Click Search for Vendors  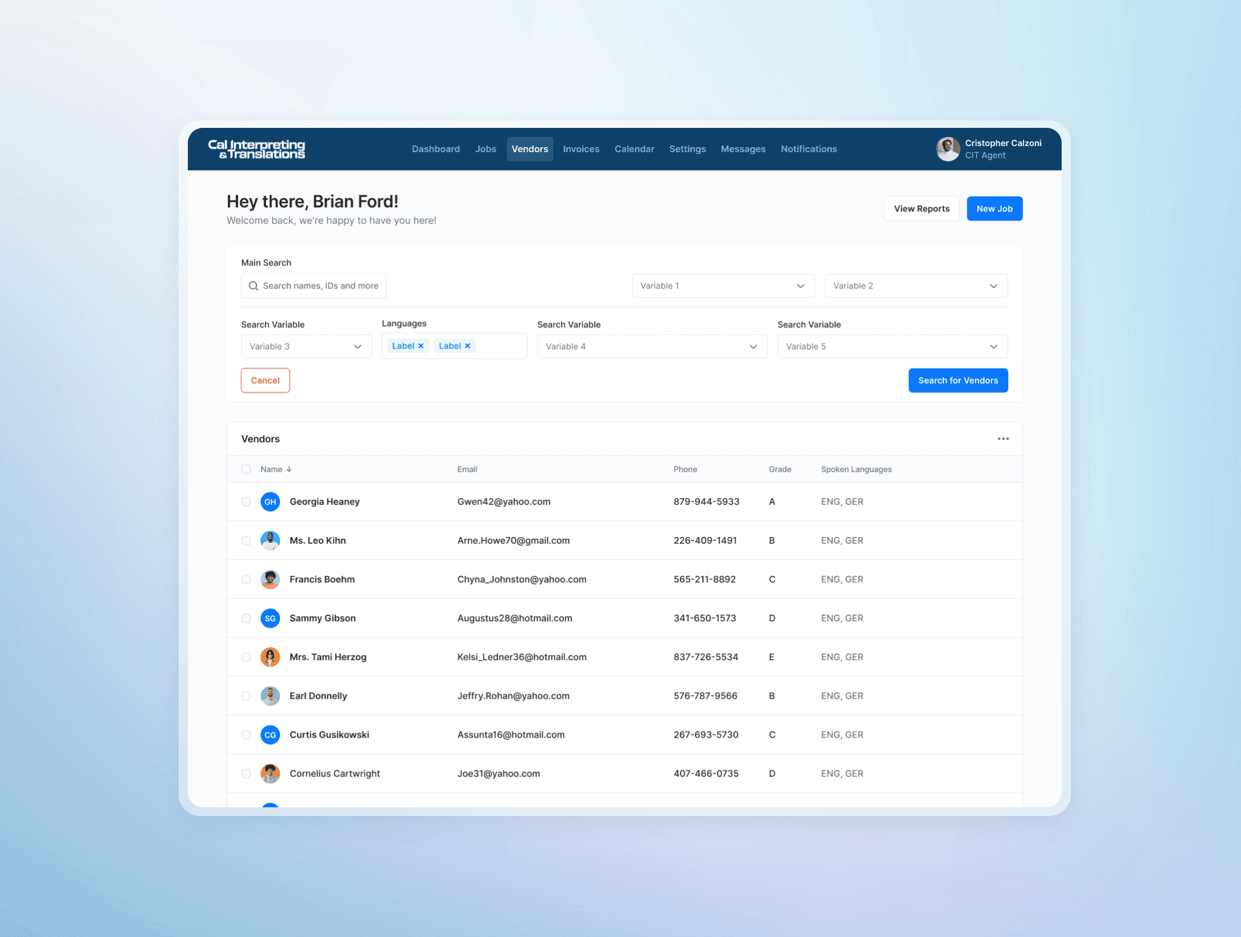957,380
